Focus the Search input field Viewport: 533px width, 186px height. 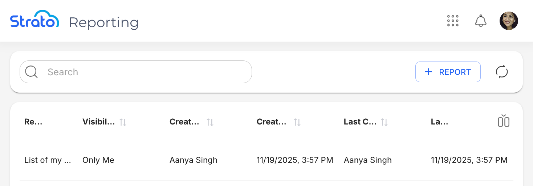[145, 72]
